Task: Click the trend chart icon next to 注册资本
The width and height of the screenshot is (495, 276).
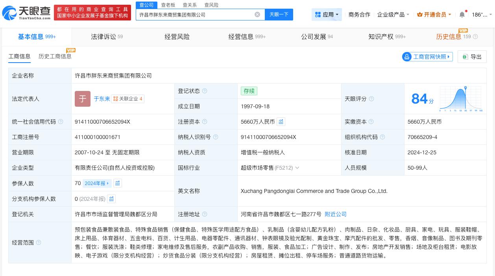Action: pos(281,122)
